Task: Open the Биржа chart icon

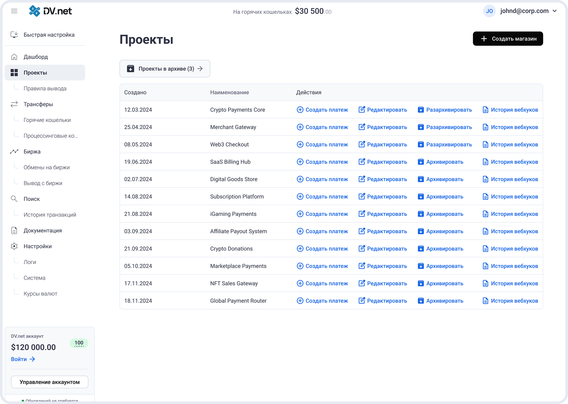Action: click(x=14, y=151)
